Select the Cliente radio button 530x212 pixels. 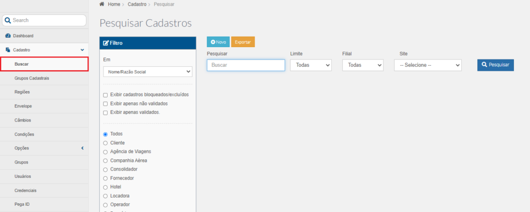pyautogui.click(x=106, y=143)
